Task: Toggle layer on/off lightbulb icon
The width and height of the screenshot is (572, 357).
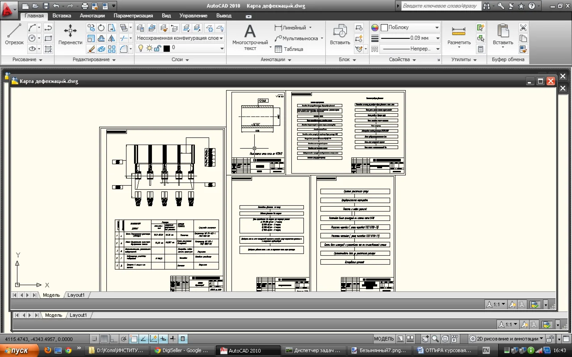Action: [x=141, y=48]
